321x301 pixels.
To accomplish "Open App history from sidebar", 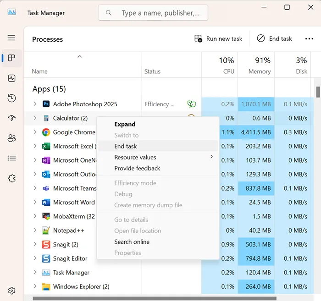I will point(12,98).
